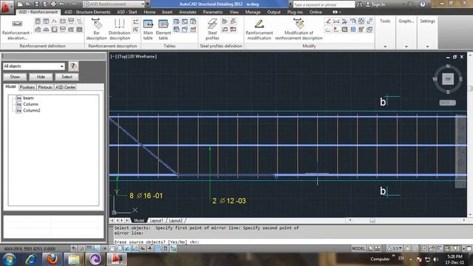The height and width of the screenshot is (266, 473).
Task: Open the ribbon minimize options dropdown after Online
Action: point(340,12)
